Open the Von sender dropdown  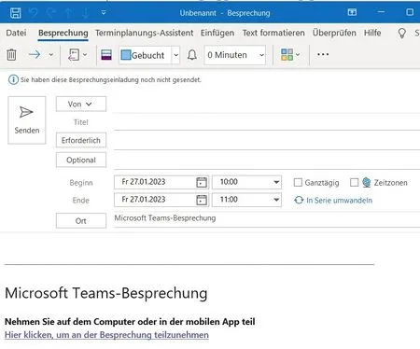[x=81, y=105]
